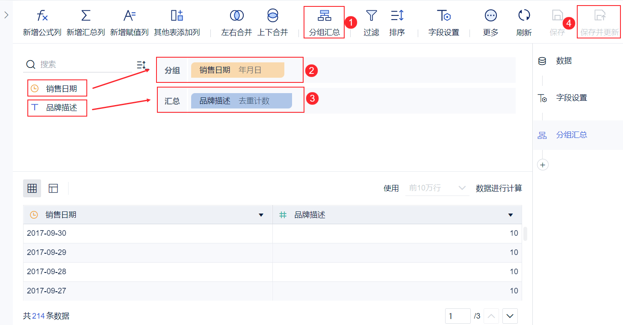The image size is (623, 325).
Task: Select the 2017-09-29 date cell
Action: 148,253
